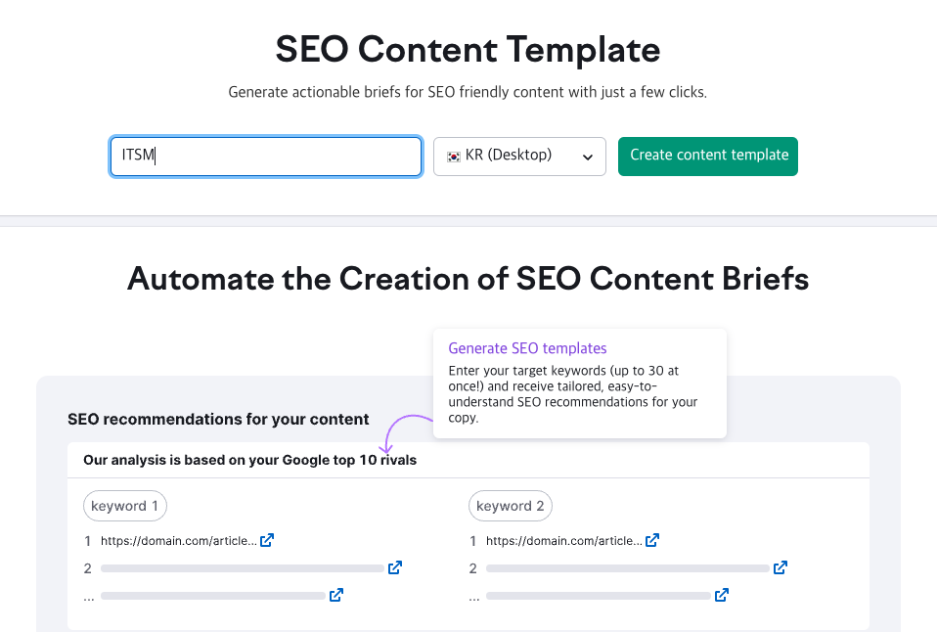The image size is (937, 632).
Task: Click the external link icon on keyword 1's last row
Action: 335,594
